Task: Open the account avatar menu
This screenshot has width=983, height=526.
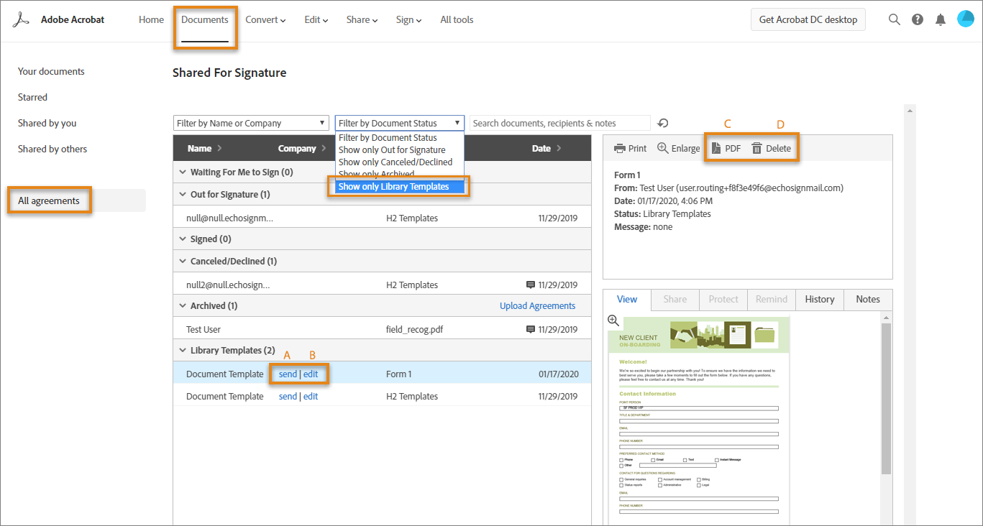Action: (x=965, y=19)
